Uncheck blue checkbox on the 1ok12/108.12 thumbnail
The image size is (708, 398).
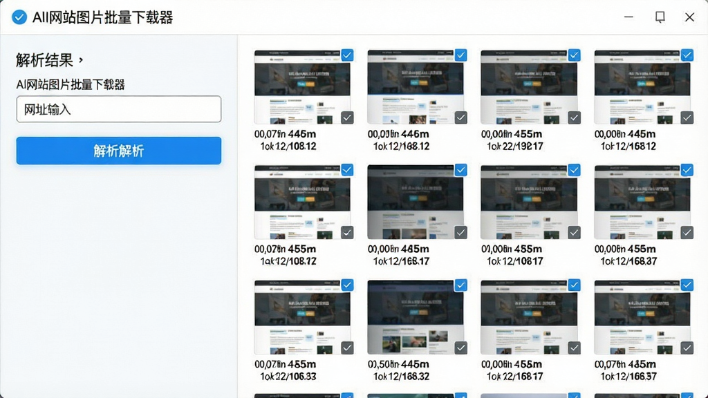(347, 55)
